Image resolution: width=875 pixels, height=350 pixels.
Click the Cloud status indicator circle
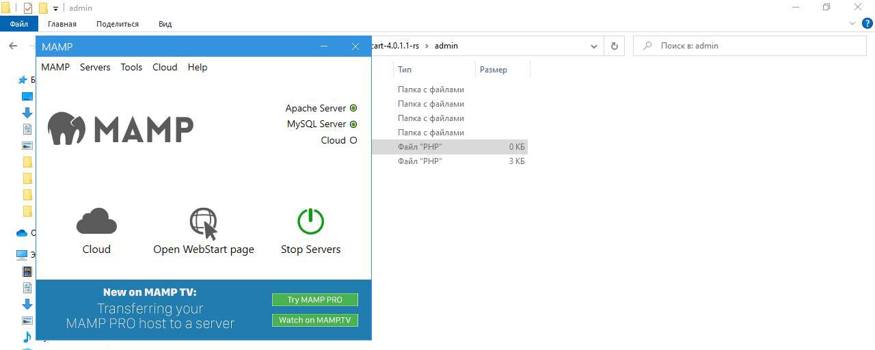click(353, 140)
